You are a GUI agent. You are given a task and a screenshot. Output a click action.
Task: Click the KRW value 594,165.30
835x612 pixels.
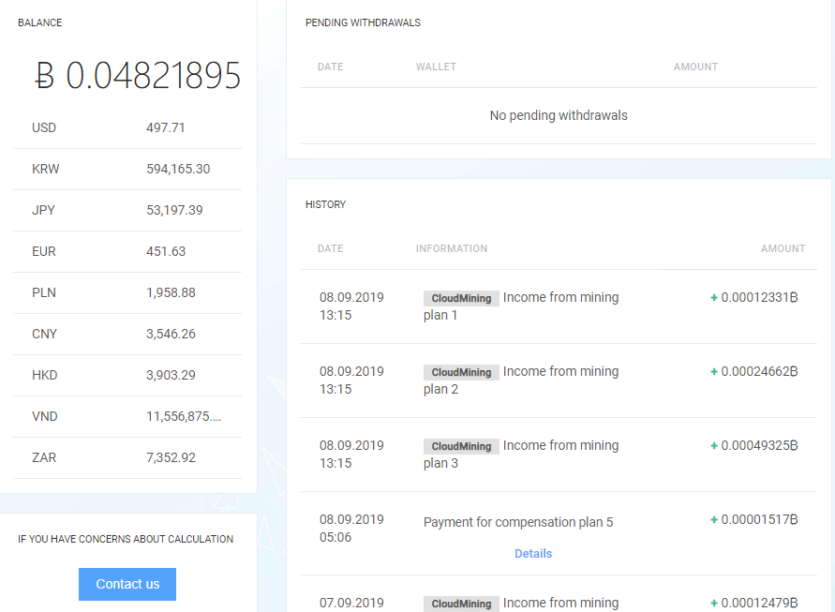point(178,169)
